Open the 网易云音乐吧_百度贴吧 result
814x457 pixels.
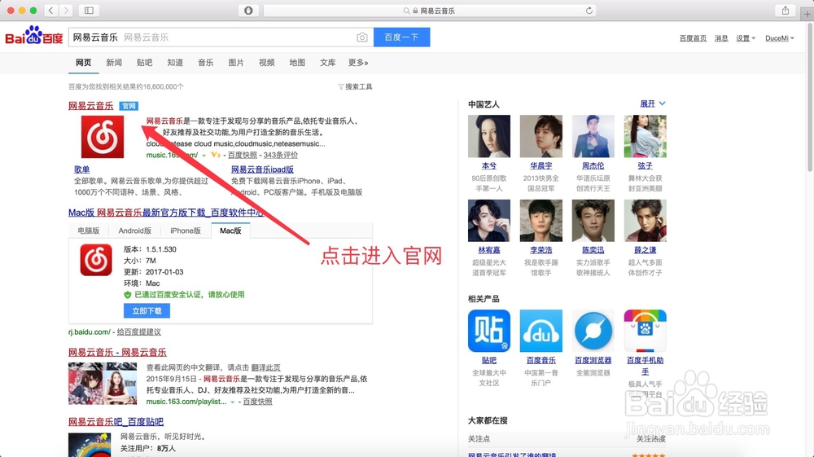pos(116,422)
